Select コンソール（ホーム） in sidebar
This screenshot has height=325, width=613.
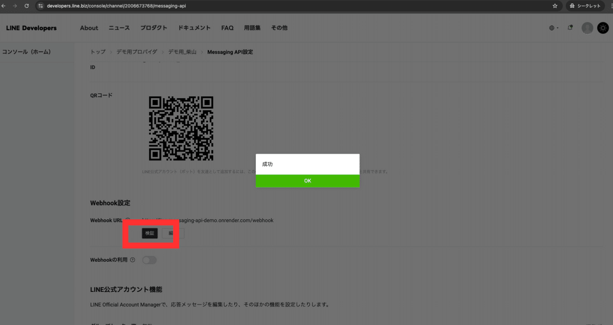coord(27,52)
